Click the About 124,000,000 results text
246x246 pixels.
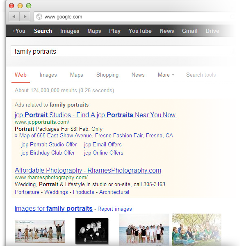(x=64, y=91)
